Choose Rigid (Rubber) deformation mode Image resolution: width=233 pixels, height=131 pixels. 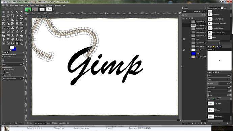click(4, 70)
